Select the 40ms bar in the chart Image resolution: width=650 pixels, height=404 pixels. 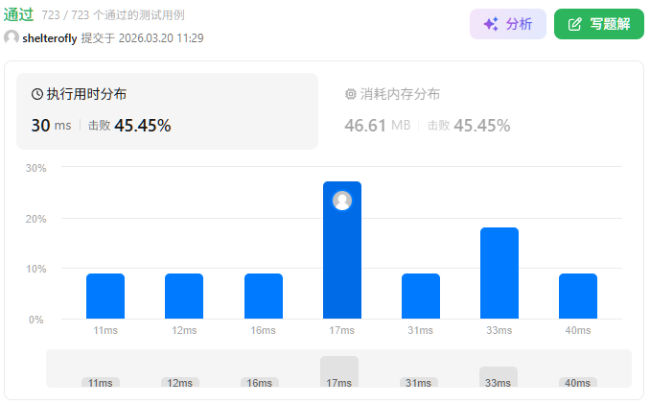coord(578,297)
